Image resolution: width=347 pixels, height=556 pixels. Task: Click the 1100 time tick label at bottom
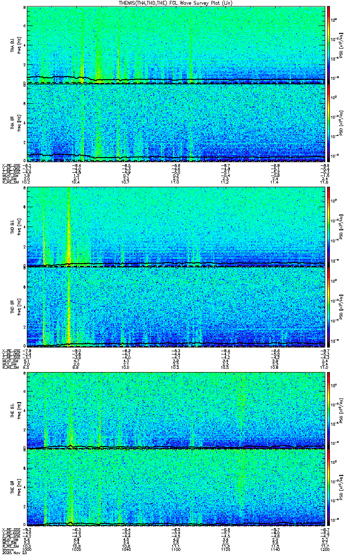point(175,549)
